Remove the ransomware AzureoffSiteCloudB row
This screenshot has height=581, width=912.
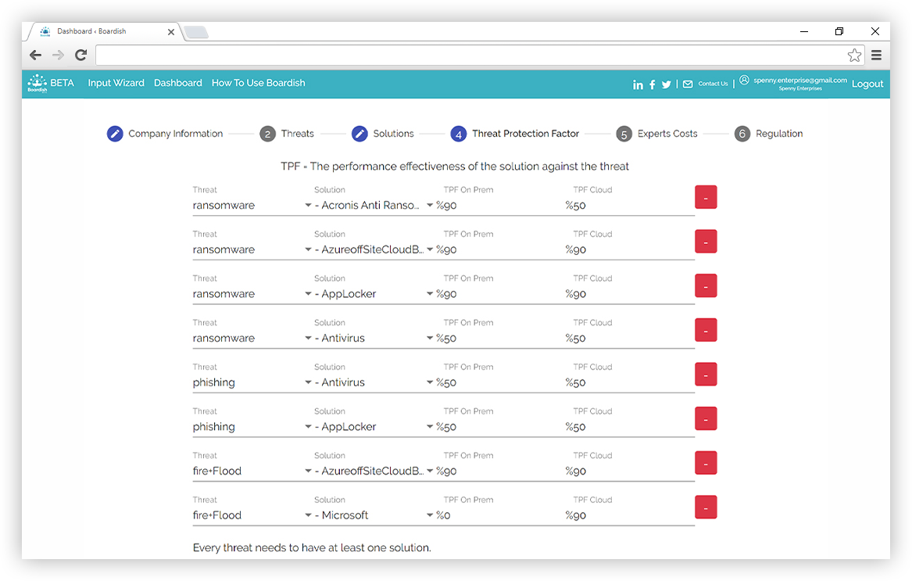[x=706, y=242]
